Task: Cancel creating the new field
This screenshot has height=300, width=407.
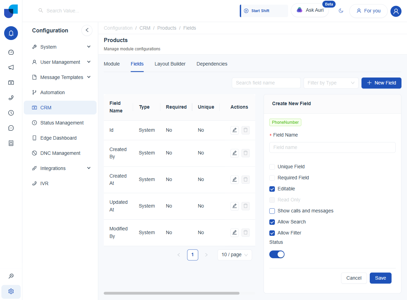Action: coord(354,278)
